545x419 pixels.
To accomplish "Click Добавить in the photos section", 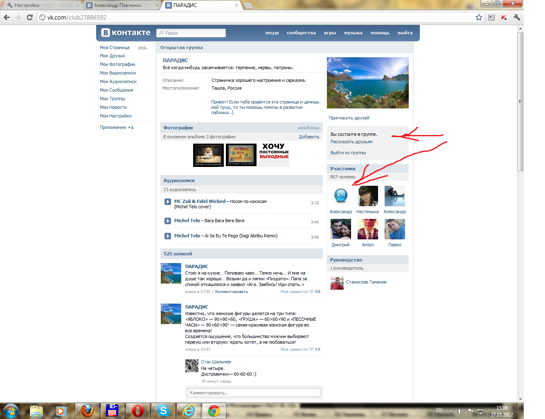I will point(309,137).
